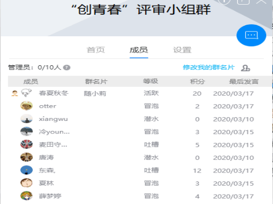Image resolution: width=273 pixels, height=204 pixels.
Task: Open otter's avatar
Action: coord(26,106)
